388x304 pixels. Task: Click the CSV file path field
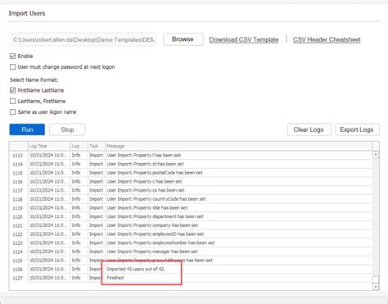click(83, 39)
